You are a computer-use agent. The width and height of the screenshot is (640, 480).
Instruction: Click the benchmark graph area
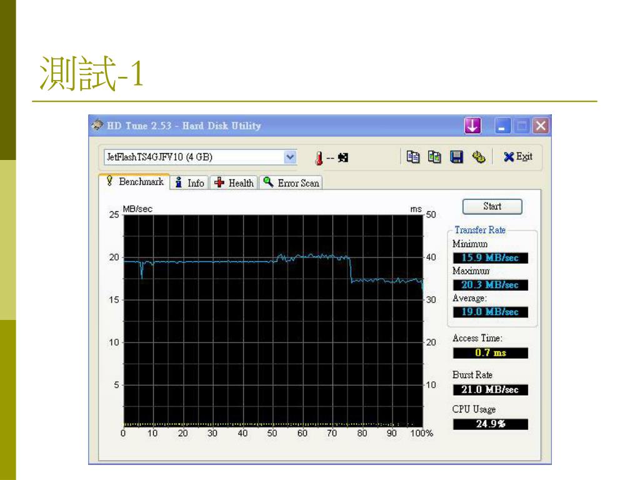coord(273,321)
